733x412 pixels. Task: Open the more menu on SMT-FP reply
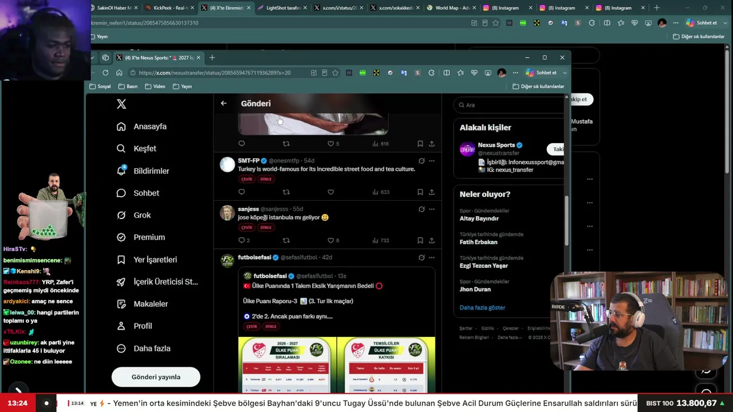coord(432,161)
